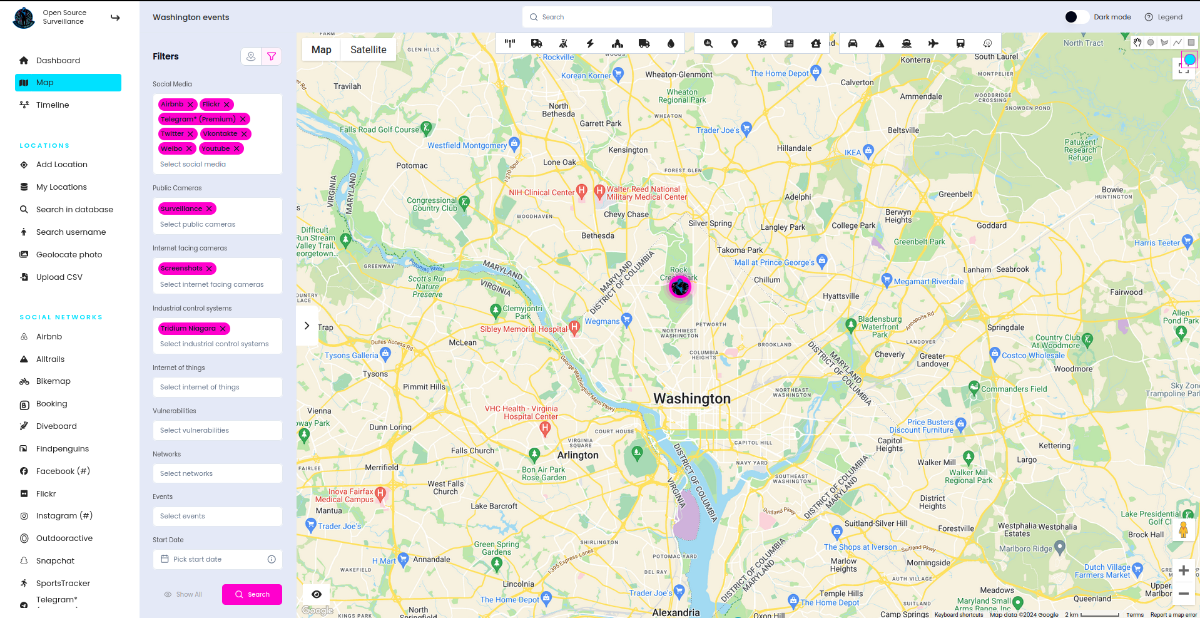Image resolution: width=1200 pixels, height=618 pixels.
Task: Select the hand pan drawing tool
Action: (1137, 43)
